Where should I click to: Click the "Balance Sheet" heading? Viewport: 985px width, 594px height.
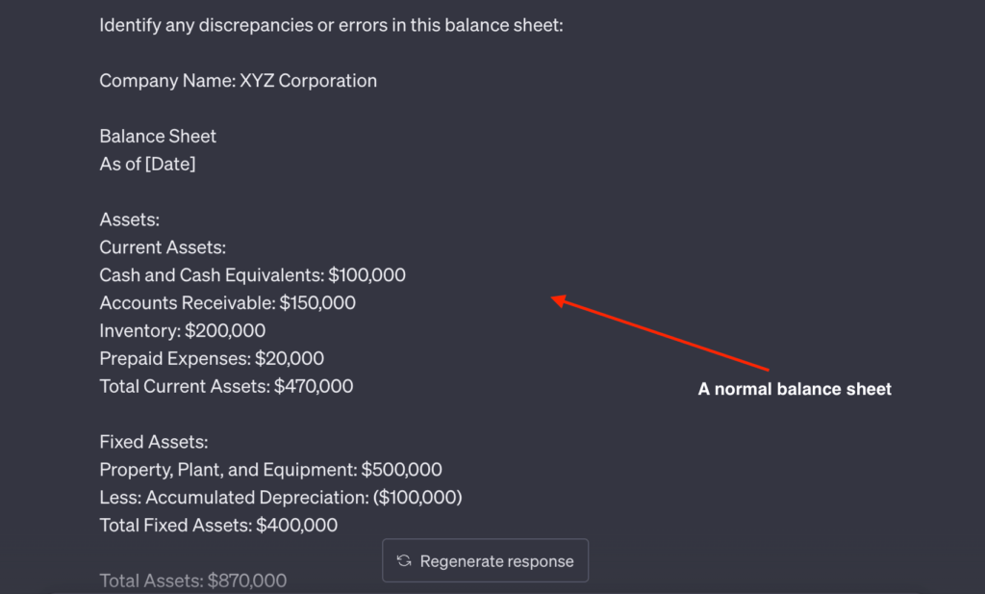point(157,136)
